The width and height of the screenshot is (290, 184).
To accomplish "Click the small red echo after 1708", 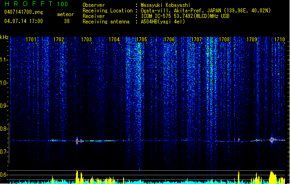I will [238, 140].
